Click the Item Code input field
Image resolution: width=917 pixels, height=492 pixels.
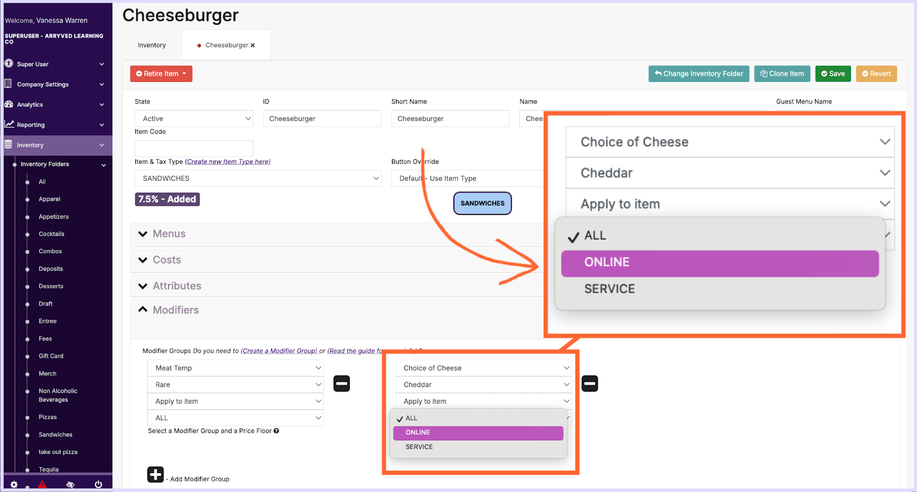(x=194, y=149)
